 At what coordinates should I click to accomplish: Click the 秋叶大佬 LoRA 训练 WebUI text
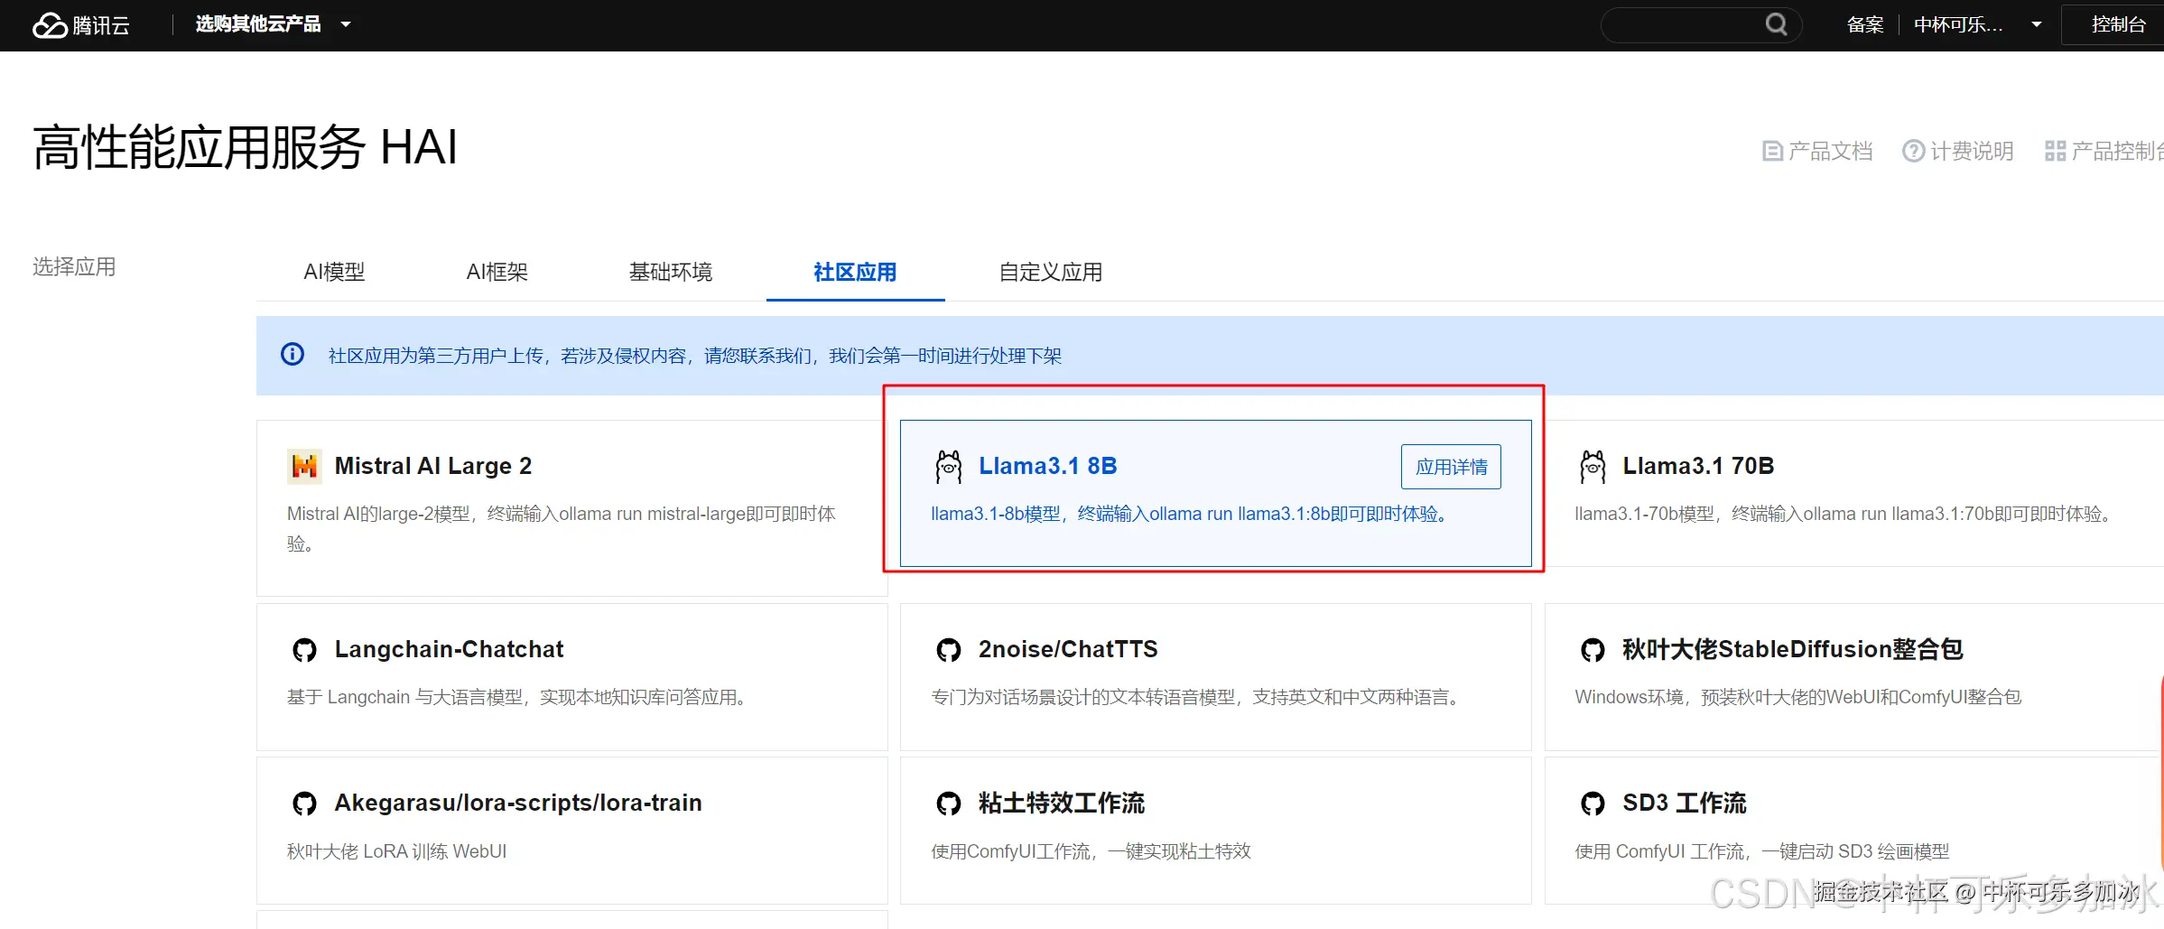click(x=397, y=851)
